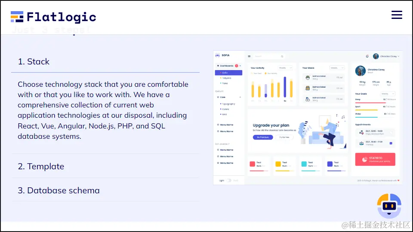The image size is (413, 232).
Task: Click the blue-purple square card icon
Action: click(x=330, y=164)
